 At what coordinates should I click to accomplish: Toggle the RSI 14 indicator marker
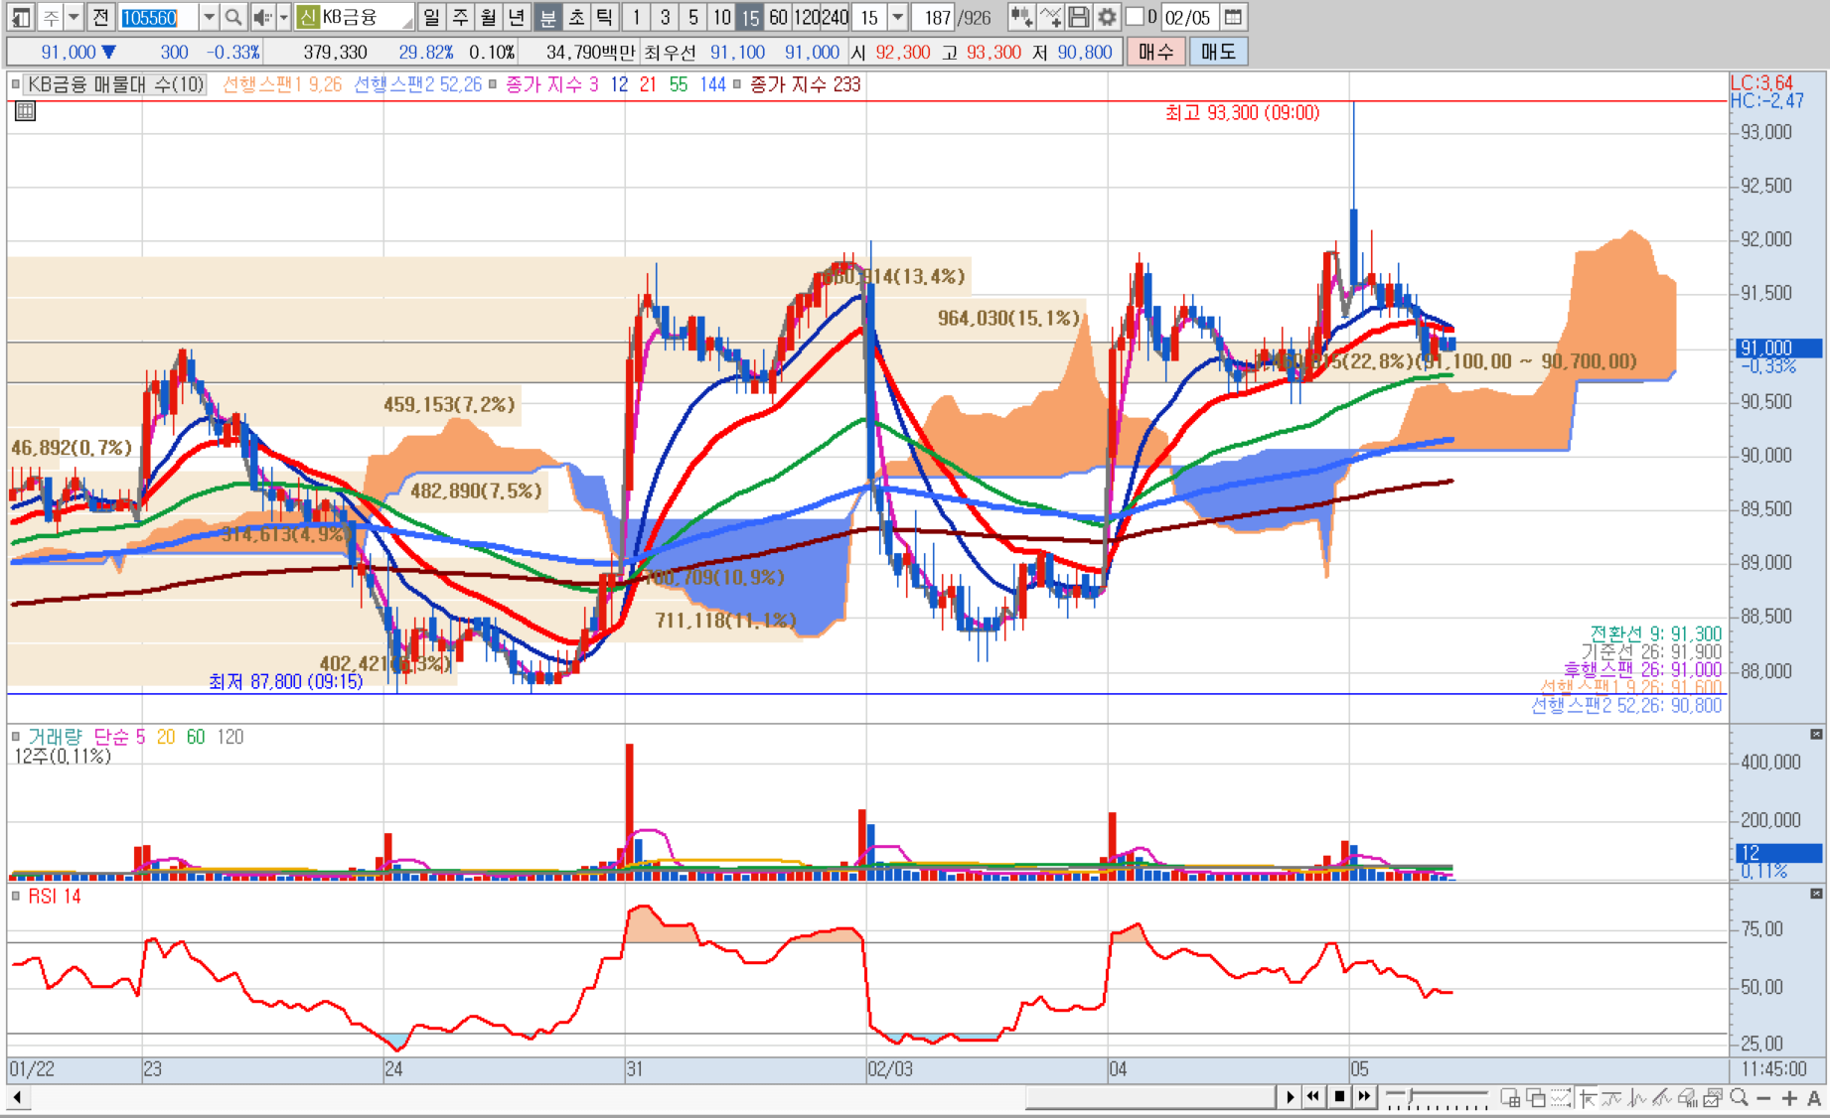pyautogui.click(x=16, y=896)
